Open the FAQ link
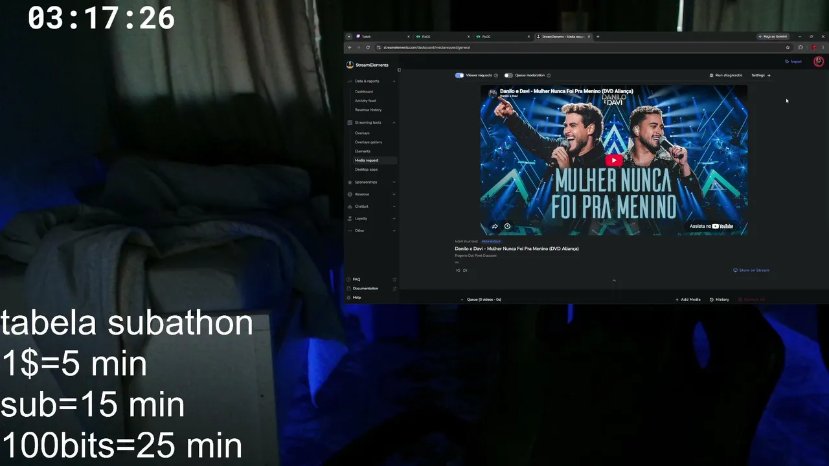This screenshot has height=466, width=829. pyautogui.click(x=356, y=280)
